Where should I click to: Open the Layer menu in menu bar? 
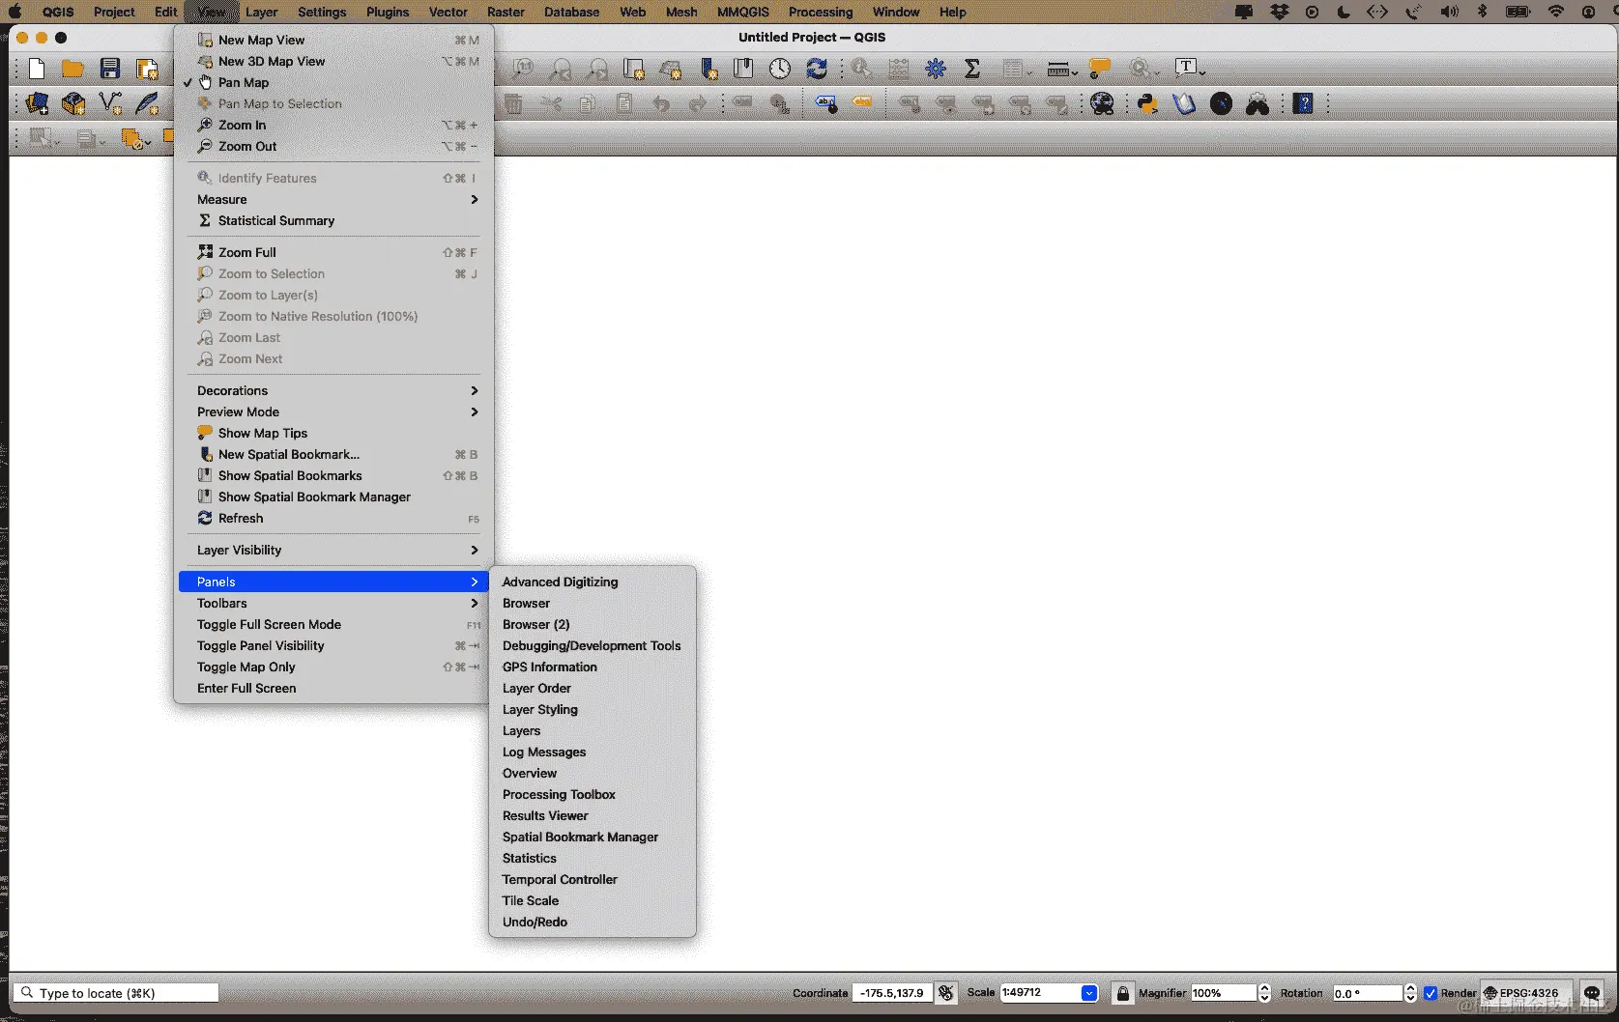point(261,12)
